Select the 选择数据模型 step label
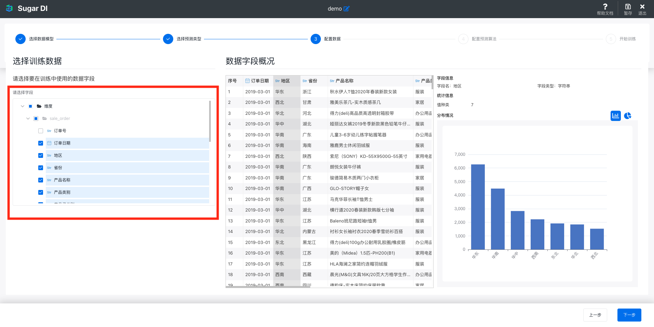The image size is (654, 327). tap(41, 39)
